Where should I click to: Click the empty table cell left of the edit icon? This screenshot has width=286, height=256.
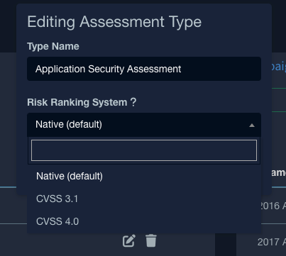pyautogui.click(x=59, y=240)
